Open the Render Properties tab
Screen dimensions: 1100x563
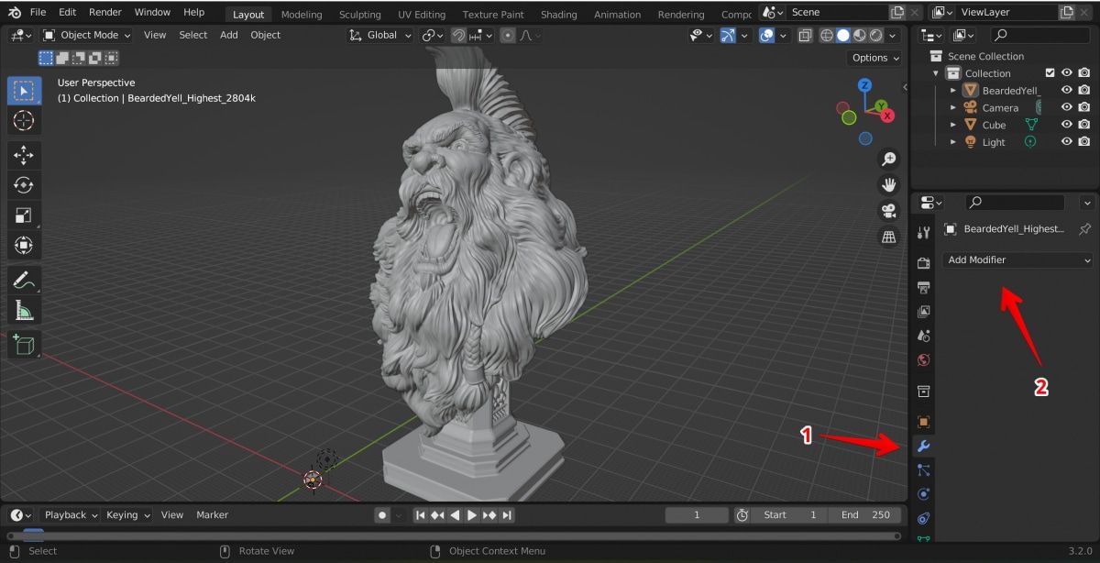[x=924, y=263]
